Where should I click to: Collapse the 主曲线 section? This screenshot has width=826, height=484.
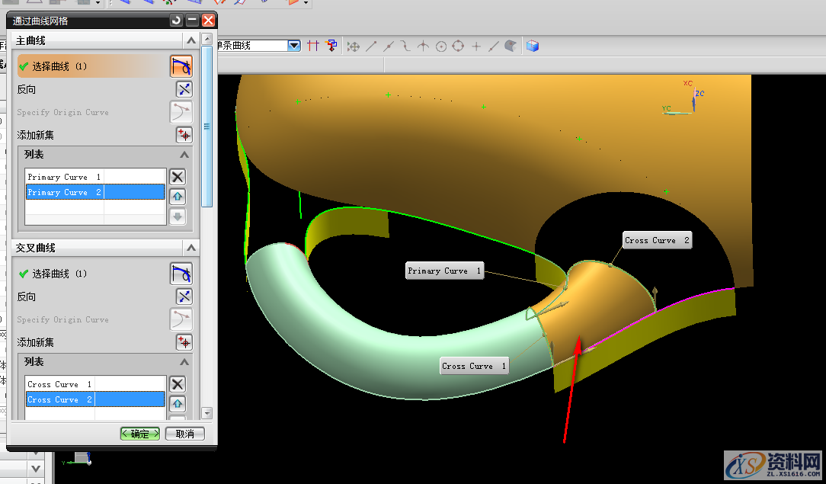click(x=190, y=40)
